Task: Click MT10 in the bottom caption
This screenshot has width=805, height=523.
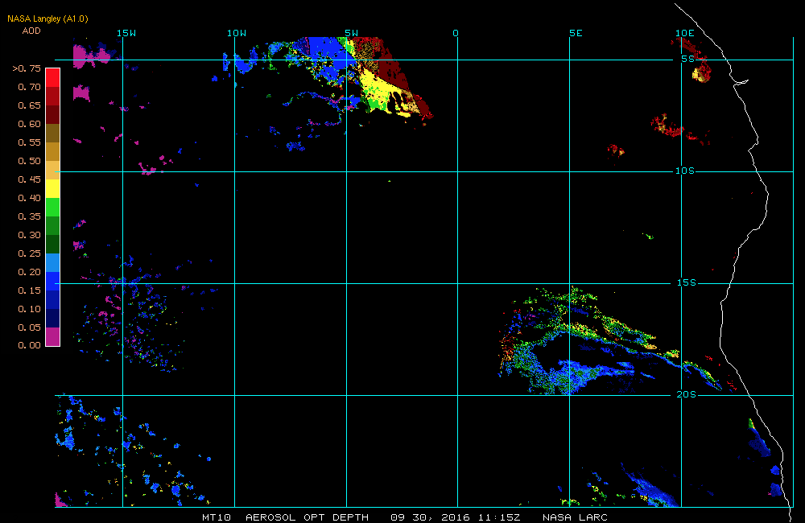Action: coord(216,517)
